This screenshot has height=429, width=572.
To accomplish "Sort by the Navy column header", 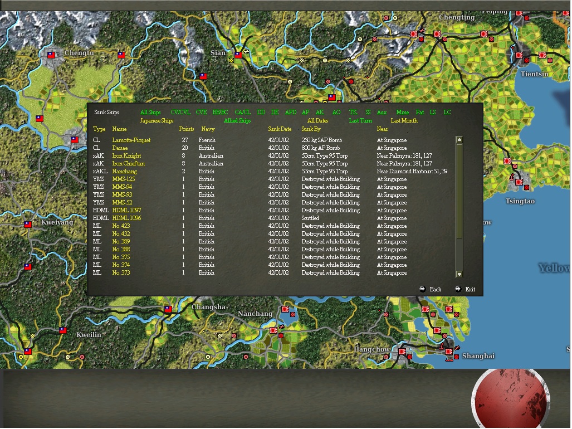I will 208,129.
